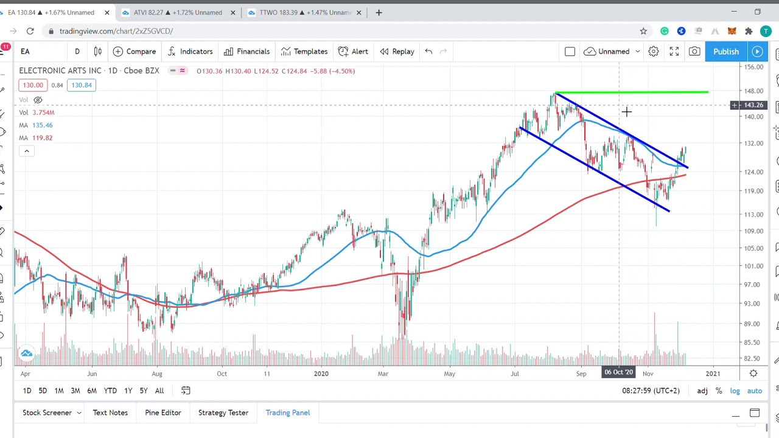Collapse the indicator legend arrow
Image resolution: width=779 pixels, height=438 pixels.
click(x=26, y=151)
